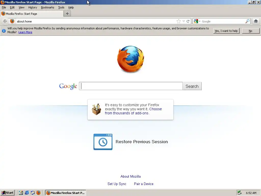The image size is (261, 196).
Task: Launch Firefox from quick launch icon
Action: click(38, 193)
